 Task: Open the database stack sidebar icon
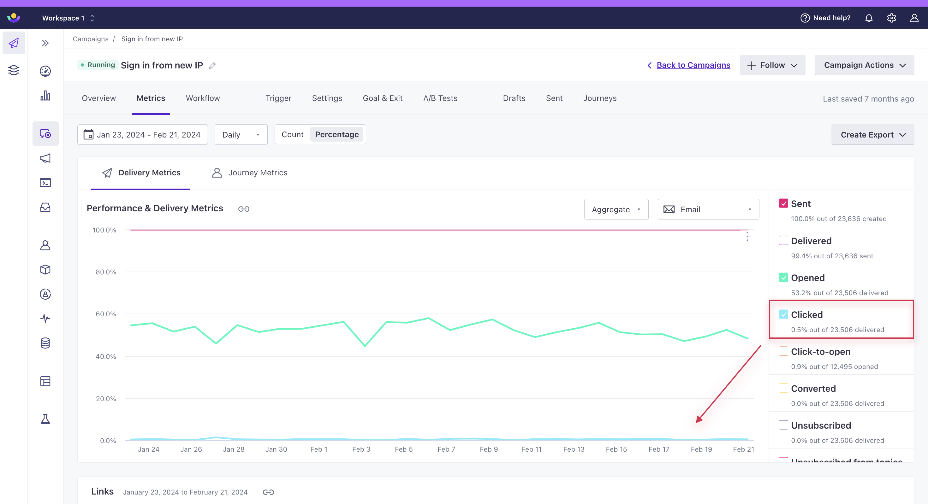45,343
